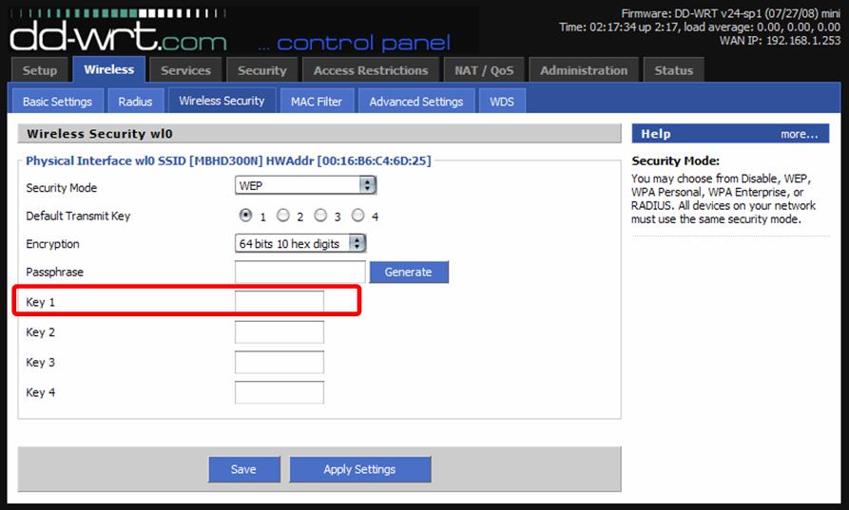The image size is (849, 510).
Task: Focus the Key 2 input field
Action: (x=280, y=332)
